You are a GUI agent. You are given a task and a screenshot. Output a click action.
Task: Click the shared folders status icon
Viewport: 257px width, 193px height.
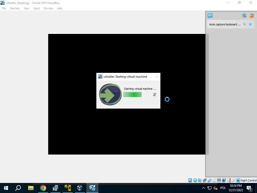pos(214,180)
